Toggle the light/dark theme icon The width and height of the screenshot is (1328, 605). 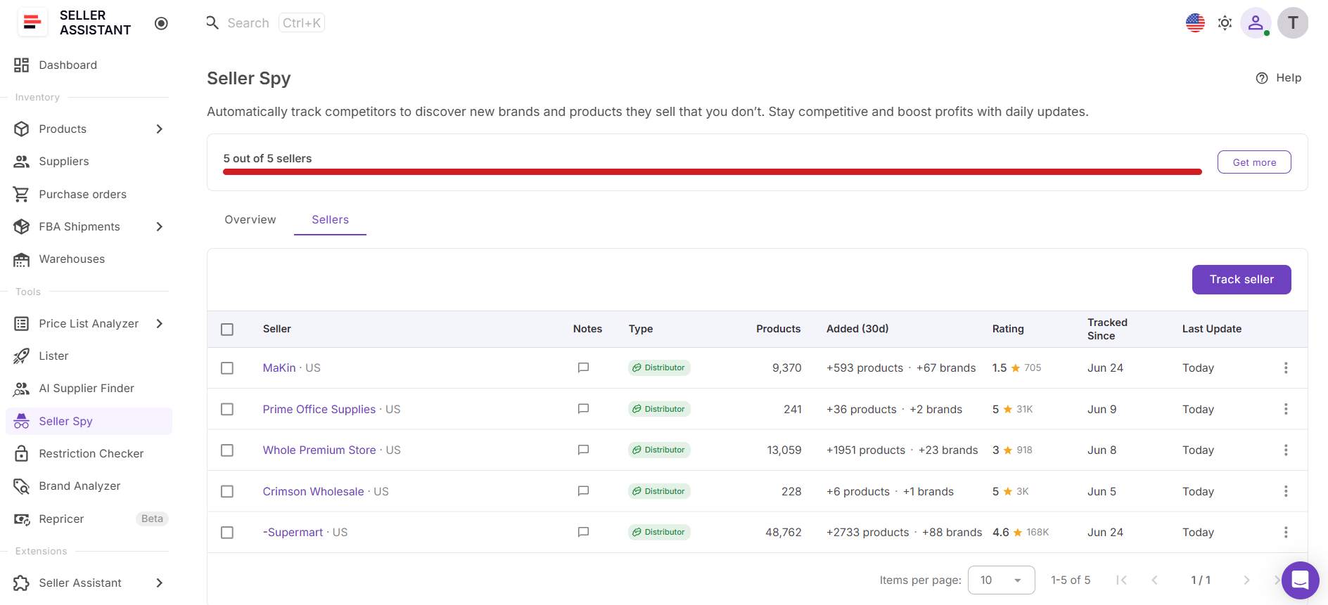tap(1225, 22)
